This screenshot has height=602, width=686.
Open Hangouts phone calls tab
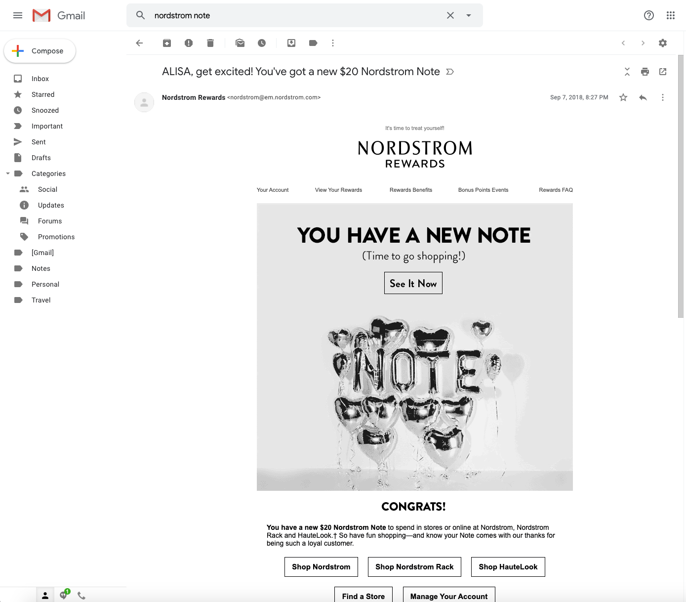click(81, 596)
